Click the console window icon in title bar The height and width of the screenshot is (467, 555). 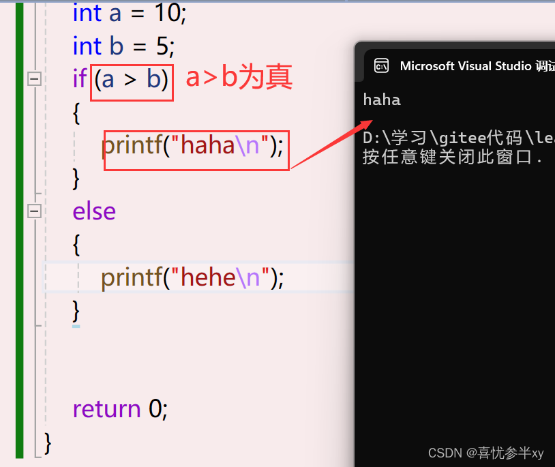tap(381, 66)
